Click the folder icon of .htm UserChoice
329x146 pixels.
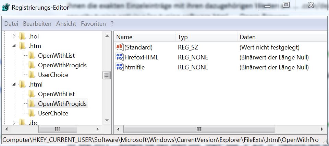tap(32, 75)
